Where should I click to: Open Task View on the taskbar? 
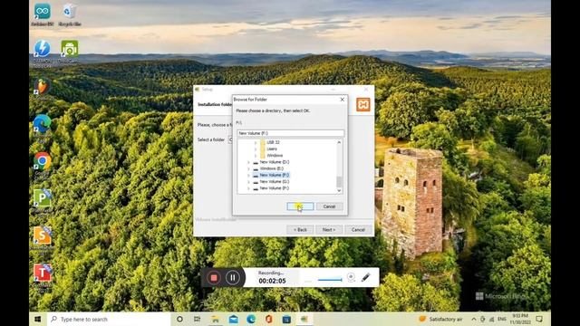pyautogui.click(x=198, y=319)
